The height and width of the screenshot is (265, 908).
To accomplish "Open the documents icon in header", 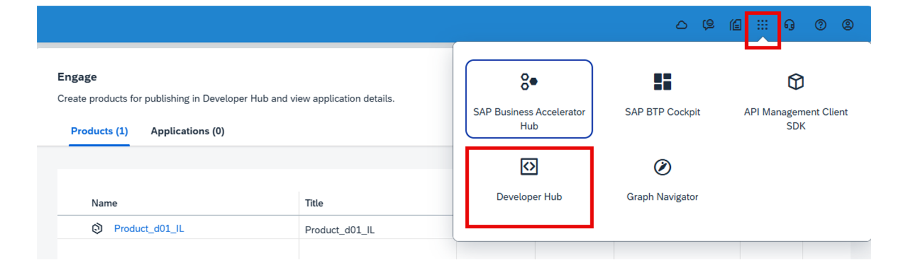I will [735, 25].
